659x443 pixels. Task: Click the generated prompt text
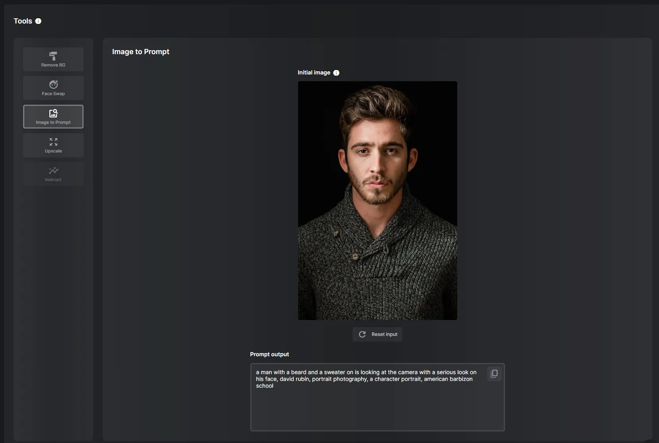[x=366, y=379]
